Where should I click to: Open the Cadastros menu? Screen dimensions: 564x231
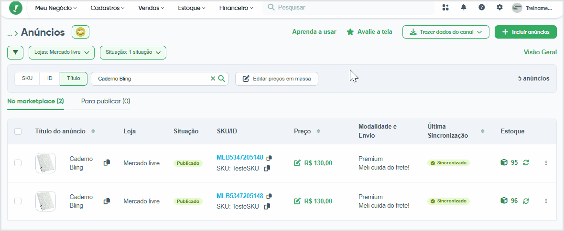click(x=107, y=8)
